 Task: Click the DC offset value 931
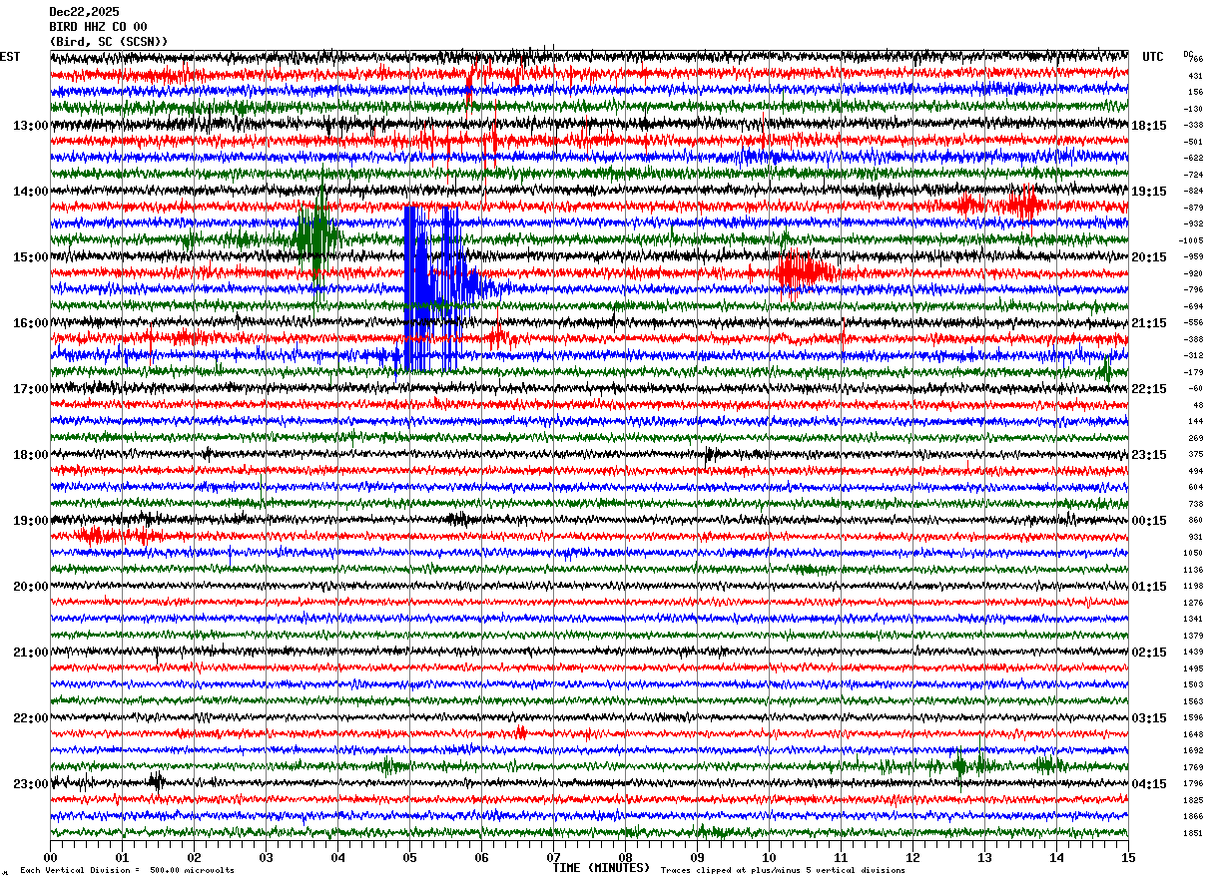coord(1195,537)
